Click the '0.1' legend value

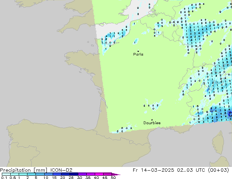[x=4, y=178]
